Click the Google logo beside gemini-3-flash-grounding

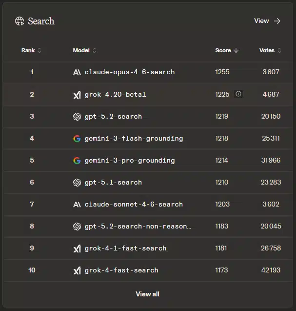tap(77, 139)
